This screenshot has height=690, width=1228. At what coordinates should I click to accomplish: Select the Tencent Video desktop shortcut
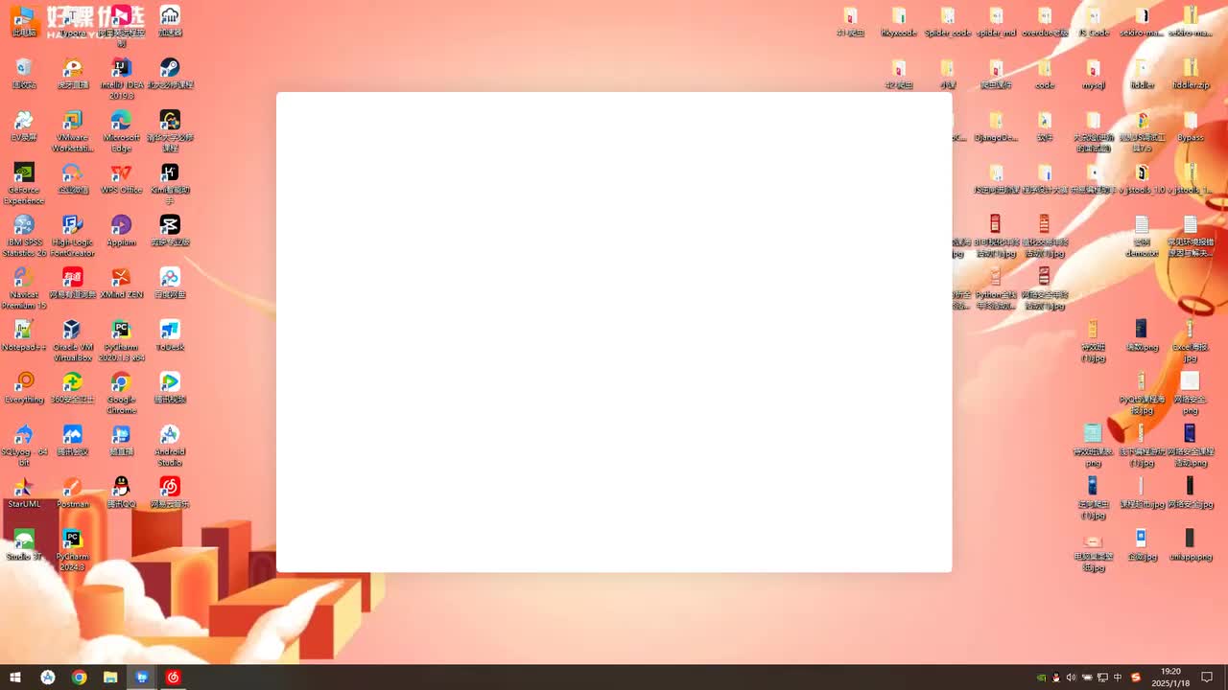coord(170,387)
